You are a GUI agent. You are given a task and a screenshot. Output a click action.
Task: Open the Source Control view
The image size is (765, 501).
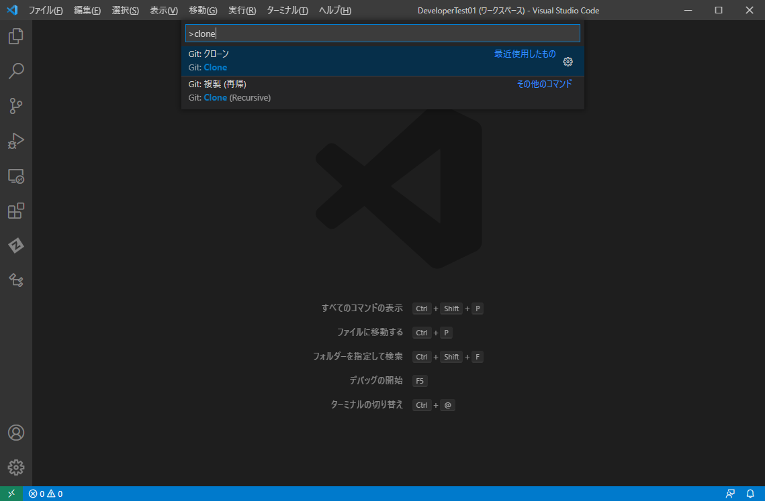[16, 106]
